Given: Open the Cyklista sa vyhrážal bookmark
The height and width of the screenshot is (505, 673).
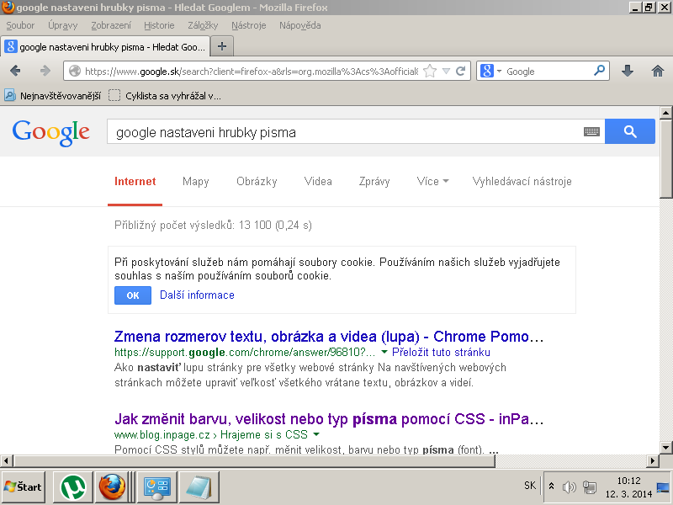Looking at the screenshot, I should (165, 95).
